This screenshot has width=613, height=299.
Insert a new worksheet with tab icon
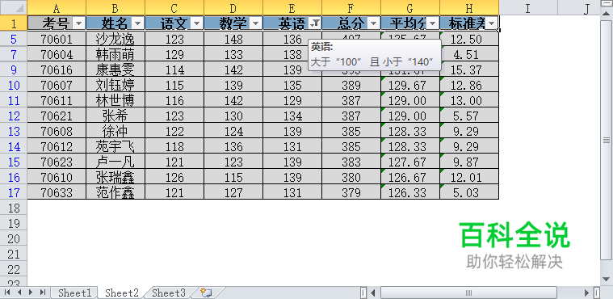click(x=206, y=293)
